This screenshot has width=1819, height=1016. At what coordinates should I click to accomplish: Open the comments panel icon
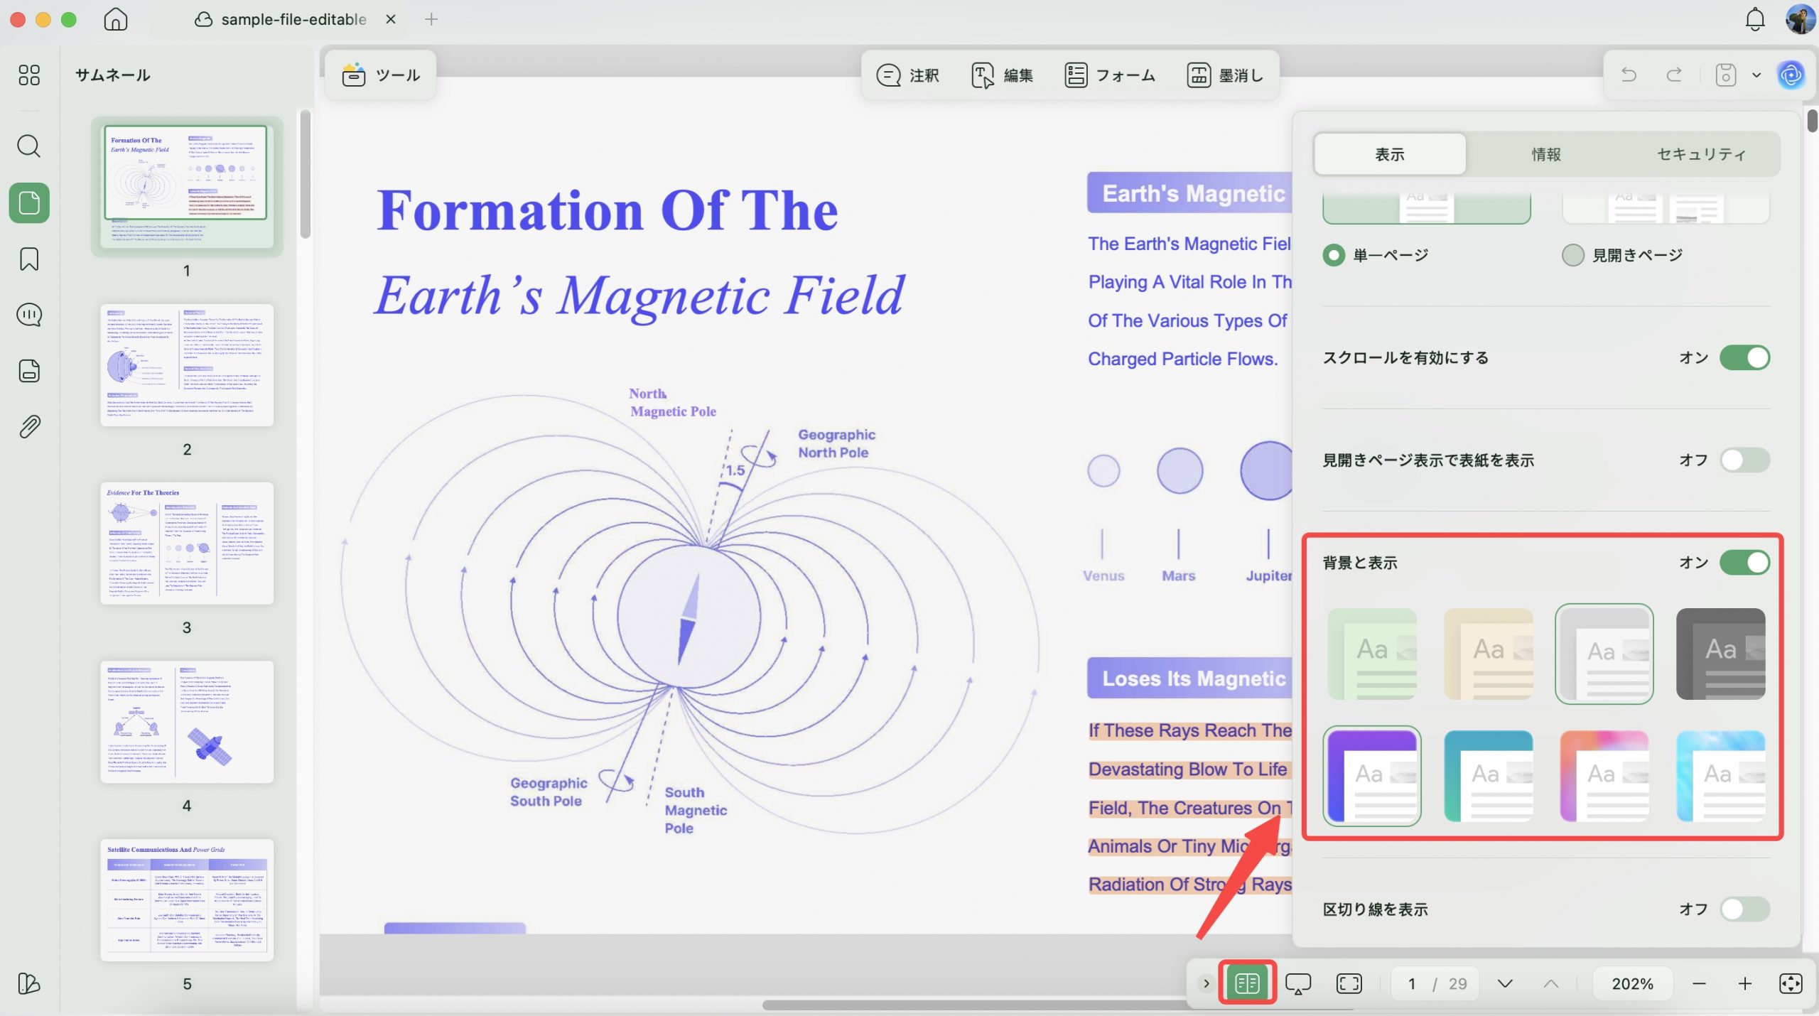tap(29, 315)
